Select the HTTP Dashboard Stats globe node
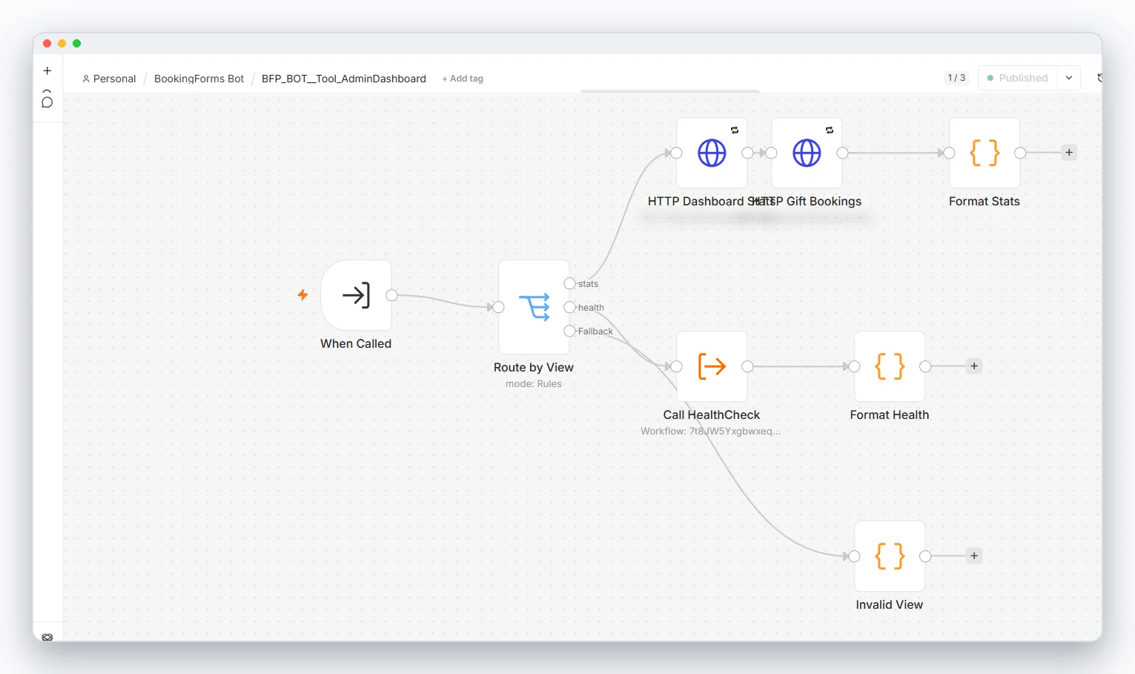 [712, 153]
